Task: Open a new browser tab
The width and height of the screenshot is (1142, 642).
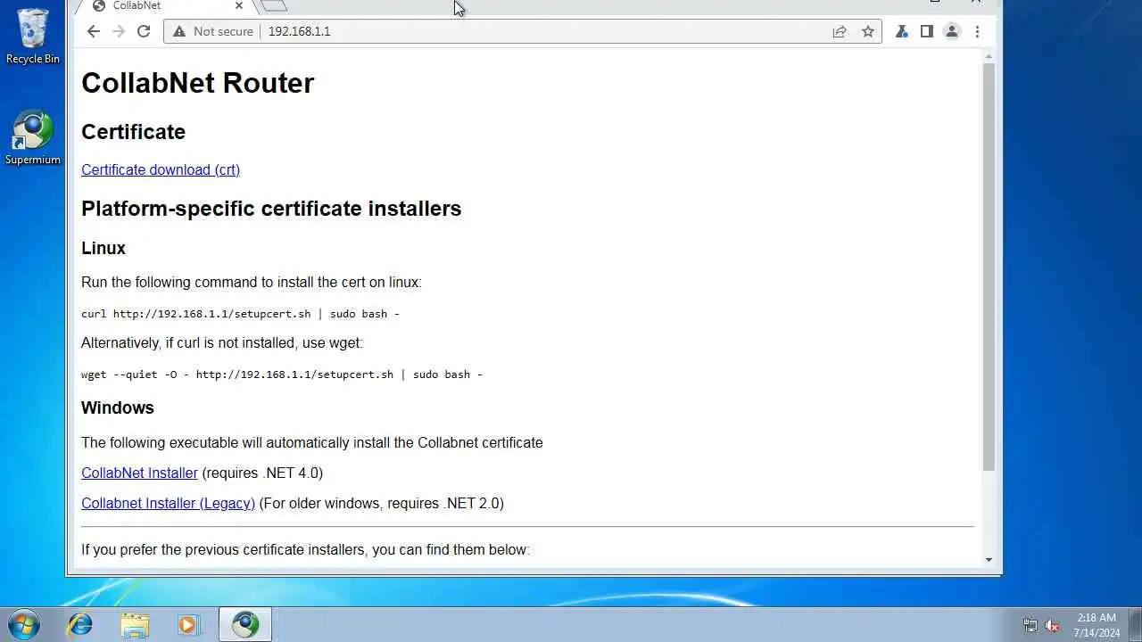Action: (275, 5)
